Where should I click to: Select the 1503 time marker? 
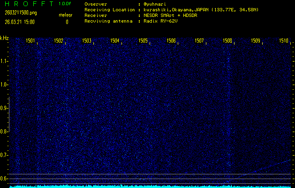[87, 41]
